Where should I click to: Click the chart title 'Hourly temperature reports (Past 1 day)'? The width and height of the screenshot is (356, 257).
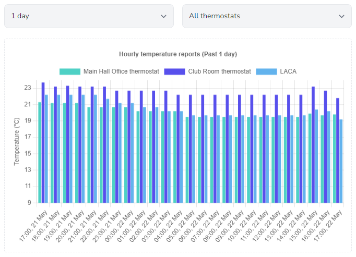[178, 54]
